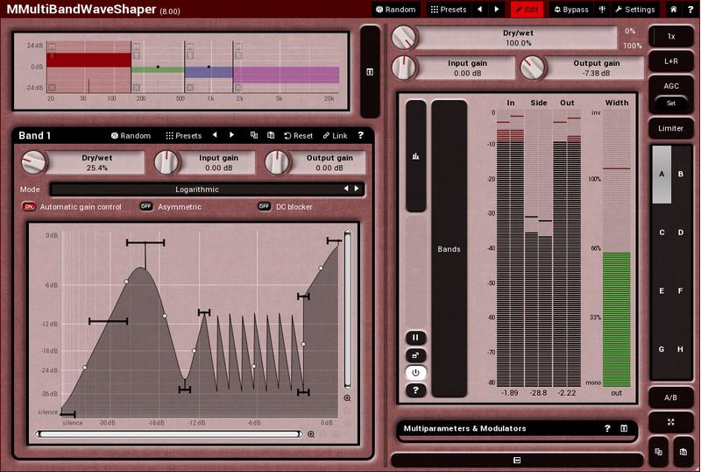701x472 pixels.
Task: Toggle the meters power button
Action: pyautogui.click(x=415, y=373)
